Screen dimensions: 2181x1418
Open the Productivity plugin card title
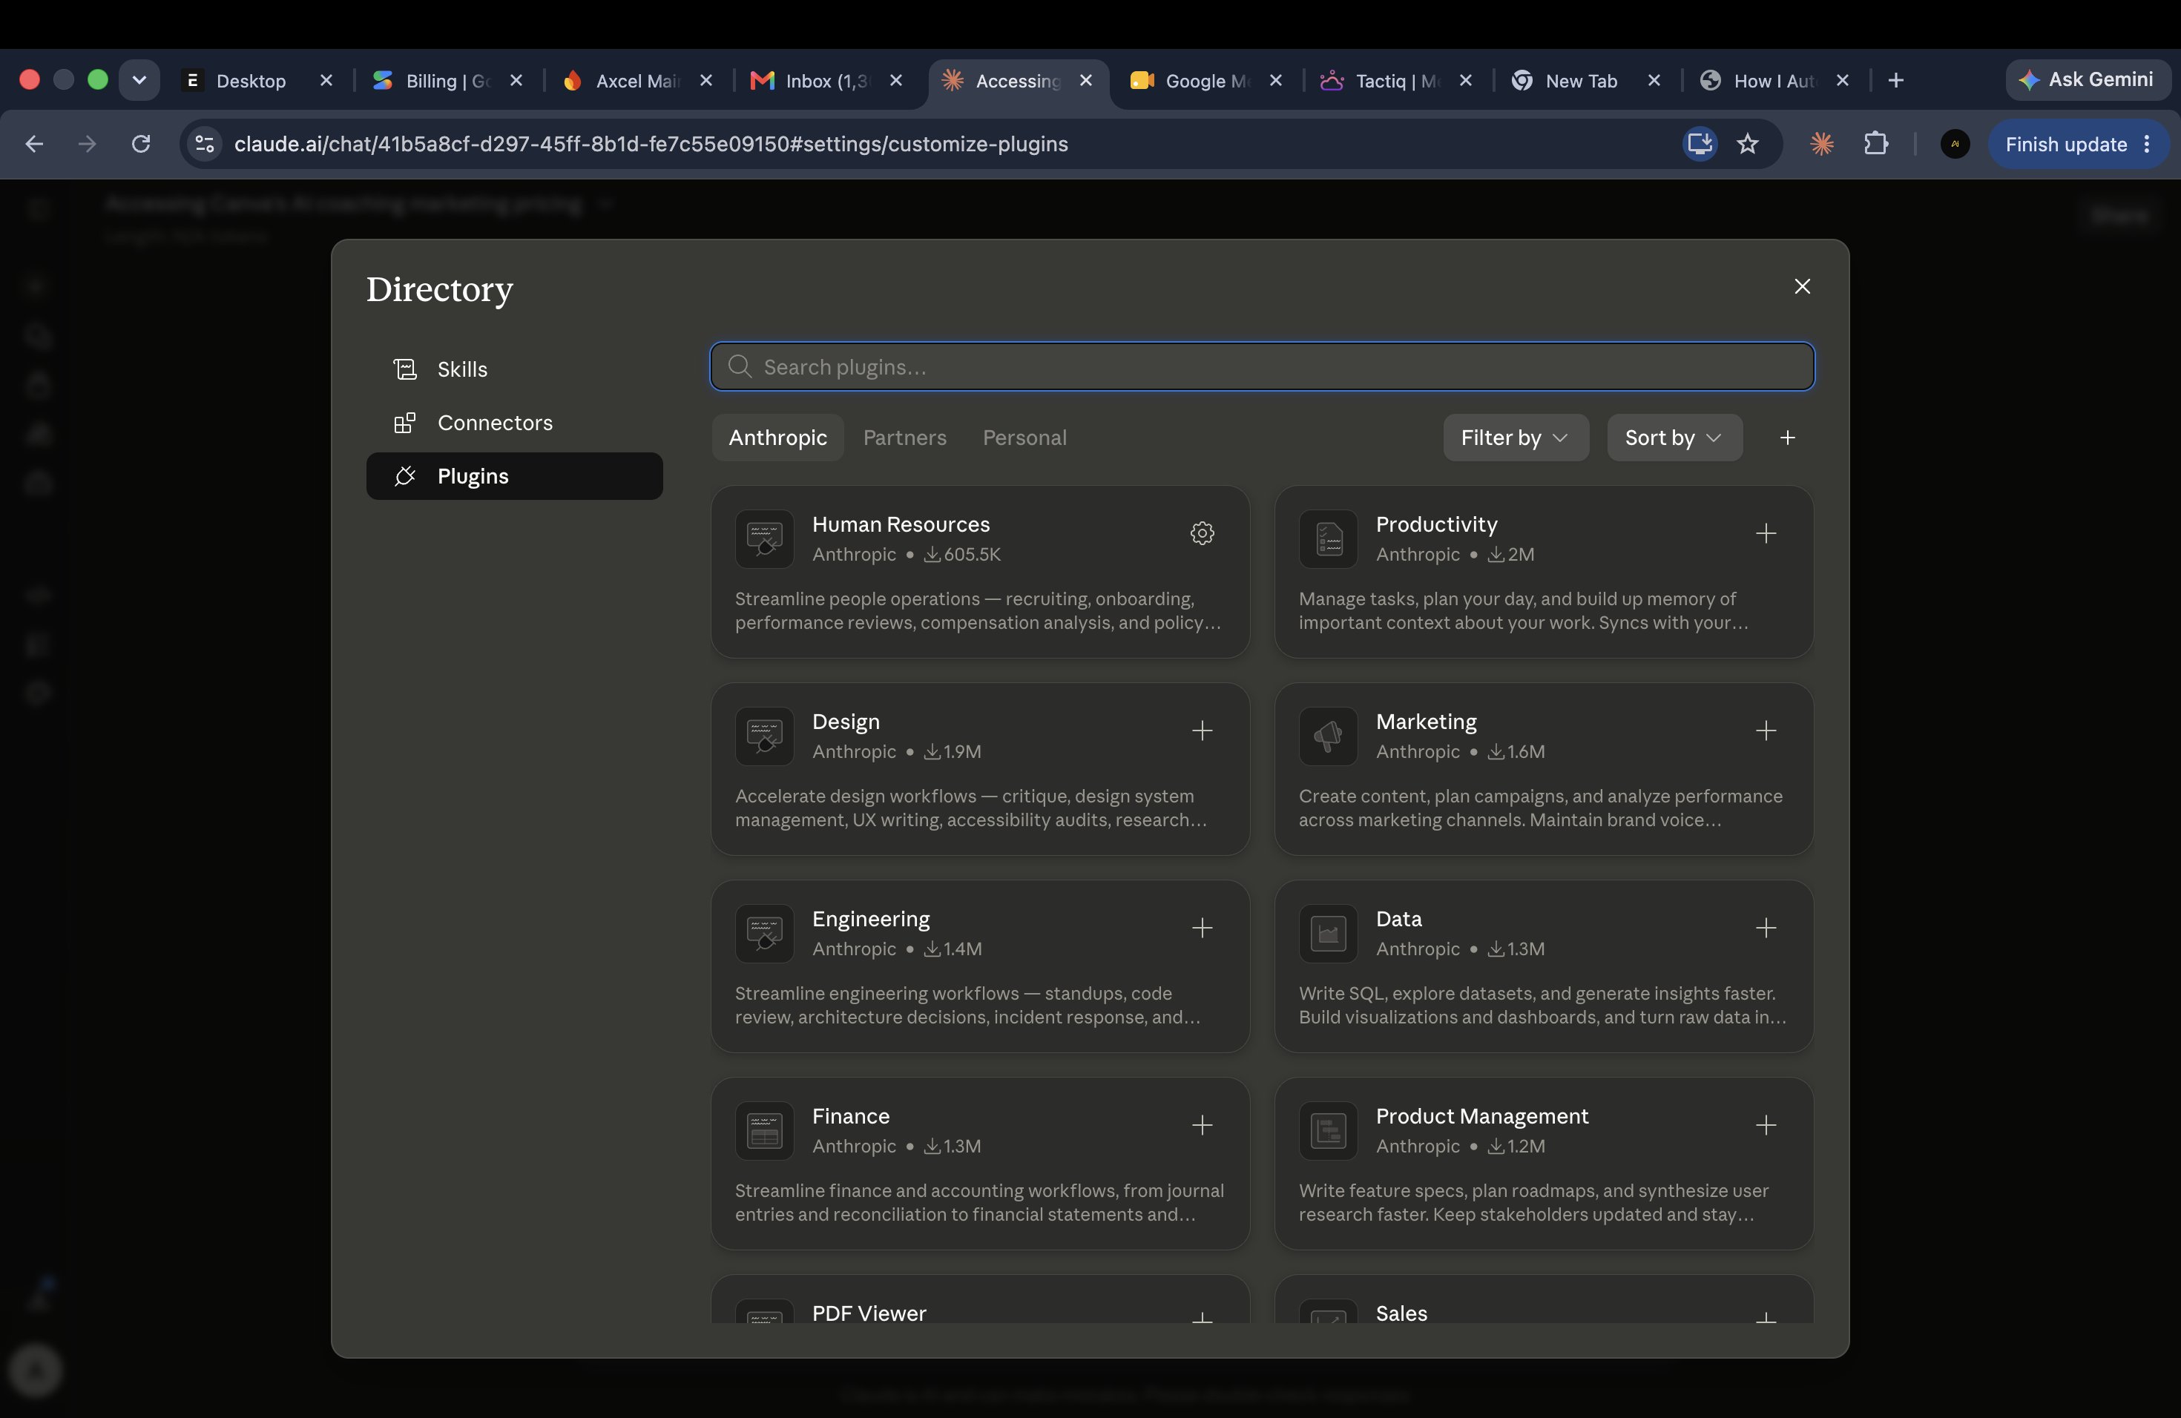click(x=1436, y=524)
